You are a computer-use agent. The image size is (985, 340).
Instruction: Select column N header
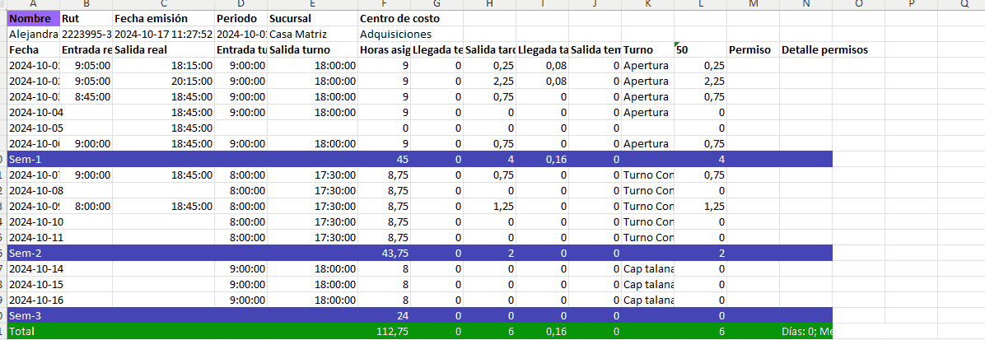[806, 4]
